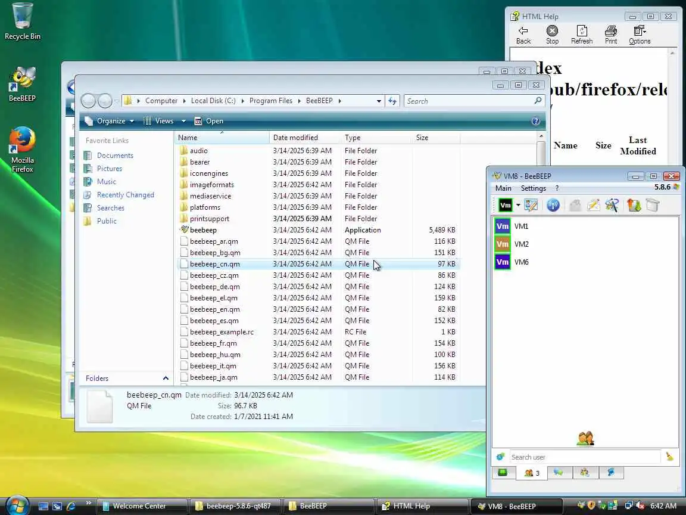This screenshot has width=686, height=515.
Task: Open Recently Changed in Favorite Links
Action: [x=125, y=195]
